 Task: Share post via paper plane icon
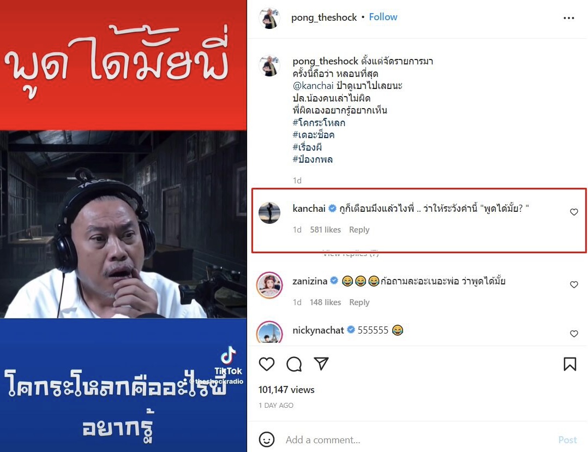pyautogui.click(x=321, y=364)
